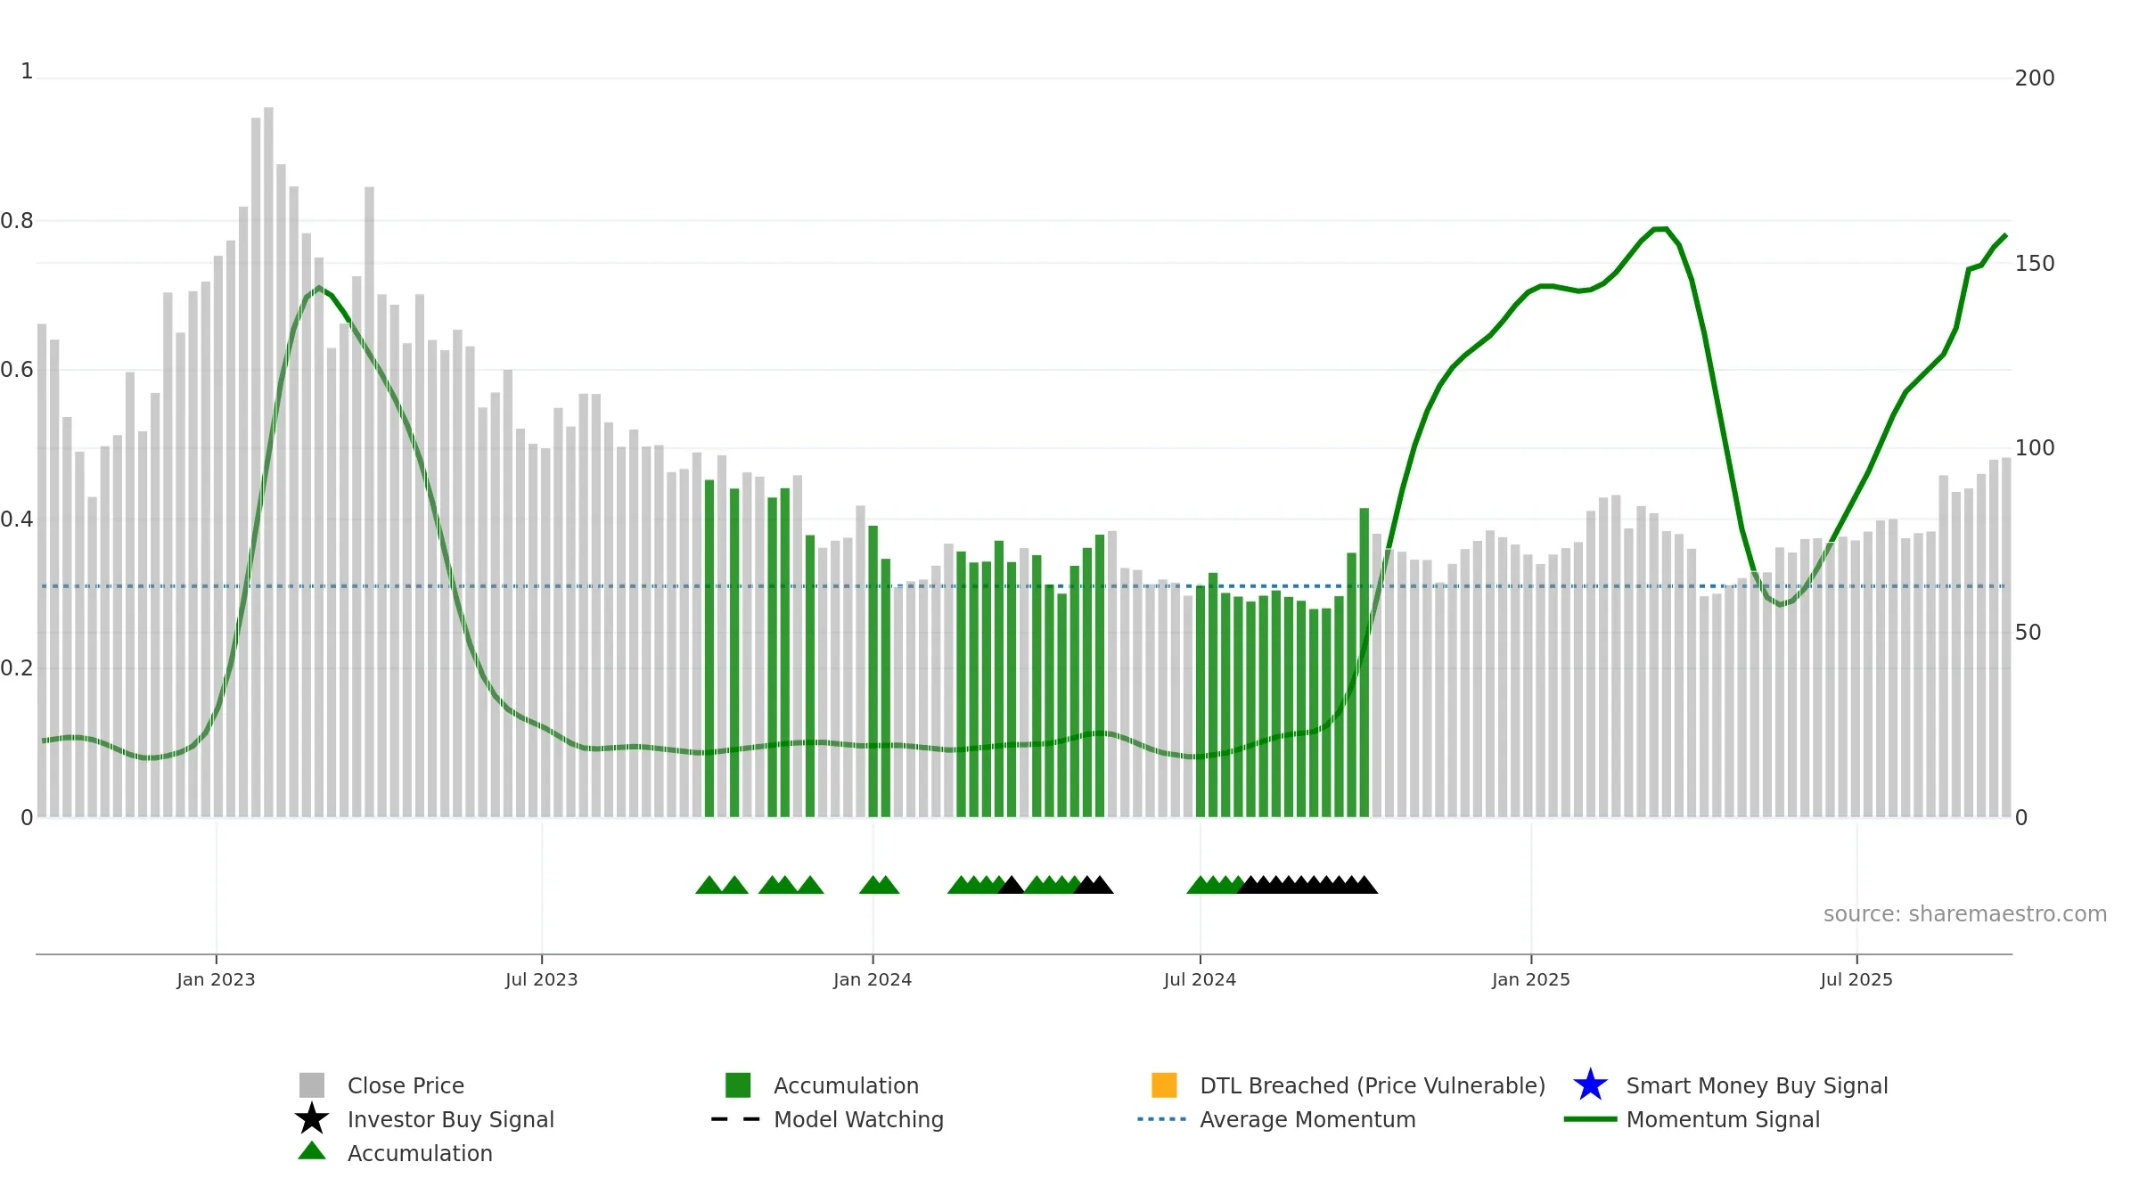2139x1203 pixels.
Task: Click the dotted Average Momentum legend line
Action: (1162, 1119)
